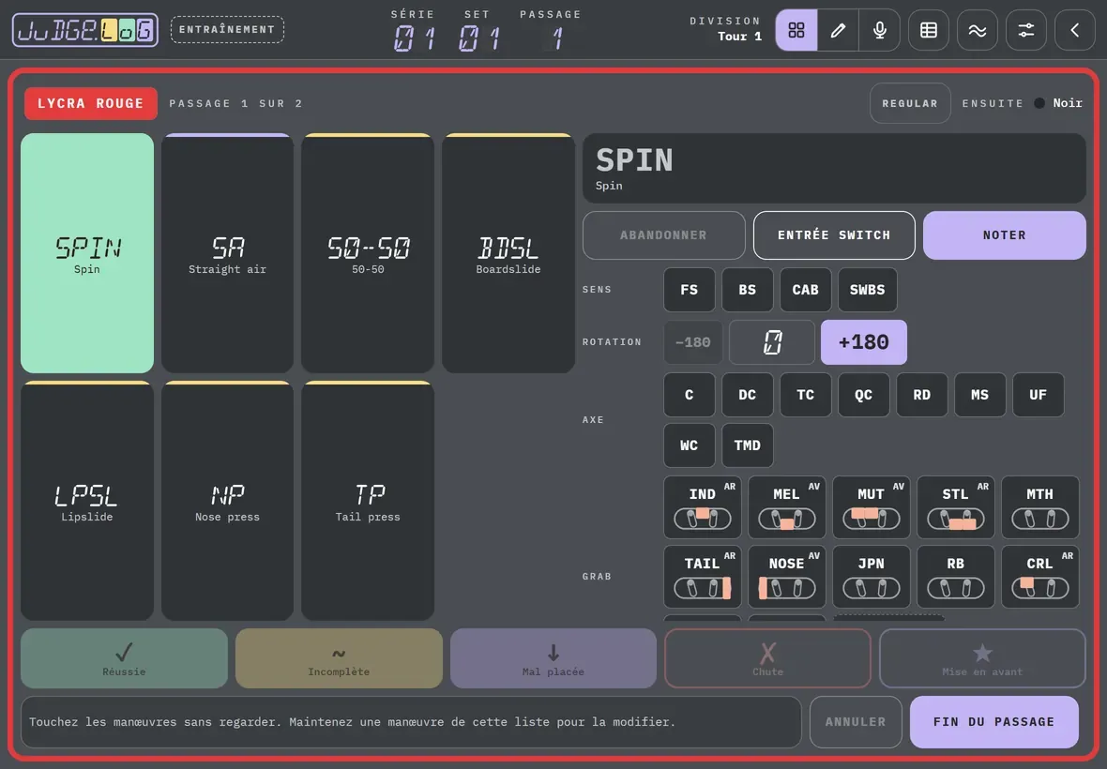Click FIN DU PASSAGE button
1107x769 pixels.
tap(994, 722)
